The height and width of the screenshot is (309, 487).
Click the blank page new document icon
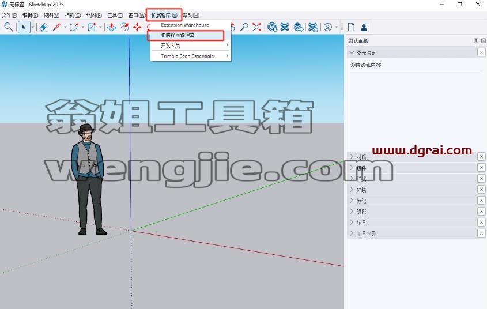(x=351, y=27)
